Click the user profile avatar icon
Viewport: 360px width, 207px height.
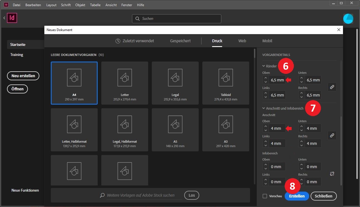348,19
